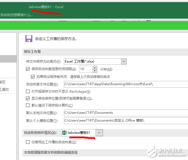Screen dimensions: 188x160
Task: Select the highlighted category in the left options list
Action: pyautogui.click(x=8, y=59)
